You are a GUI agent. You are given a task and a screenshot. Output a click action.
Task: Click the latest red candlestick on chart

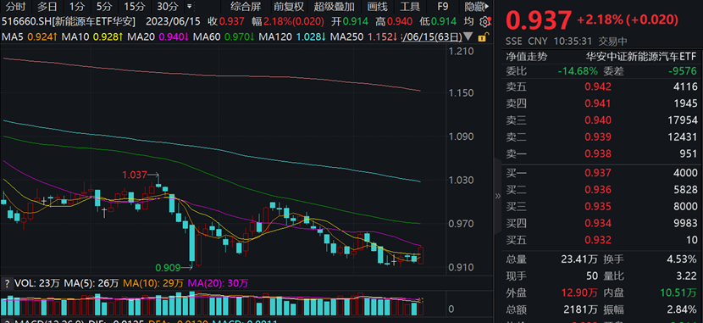tap(421, 255)
